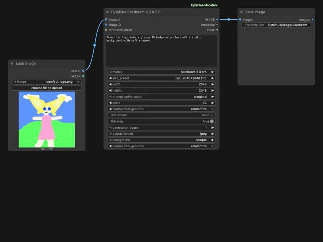Click the Save Image images output socket
The height and width of the screenshot is (242, 323).
coord(313,19)
